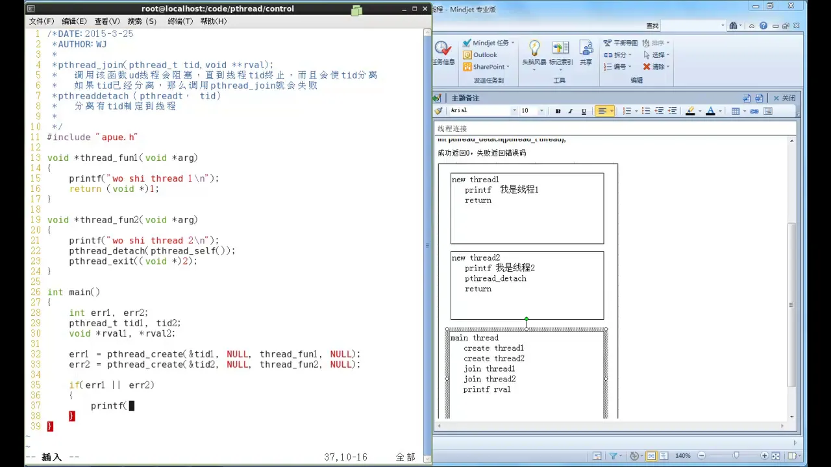
Task: Open Mindjet help question mark icon
Action: pos(763,26)
